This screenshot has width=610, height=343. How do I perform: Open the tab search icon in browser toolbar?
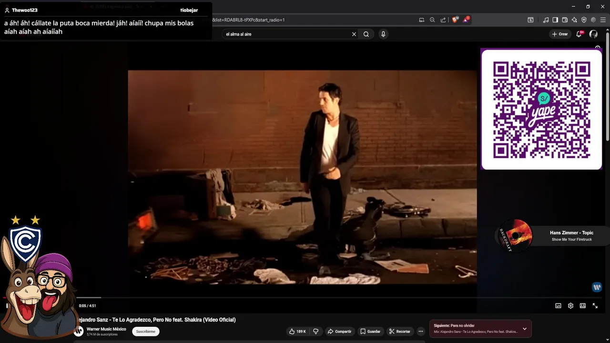530,20
